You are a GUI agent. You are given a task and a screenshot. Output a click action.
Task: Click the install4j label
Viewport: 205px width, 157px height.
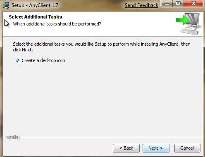point(12,137)
